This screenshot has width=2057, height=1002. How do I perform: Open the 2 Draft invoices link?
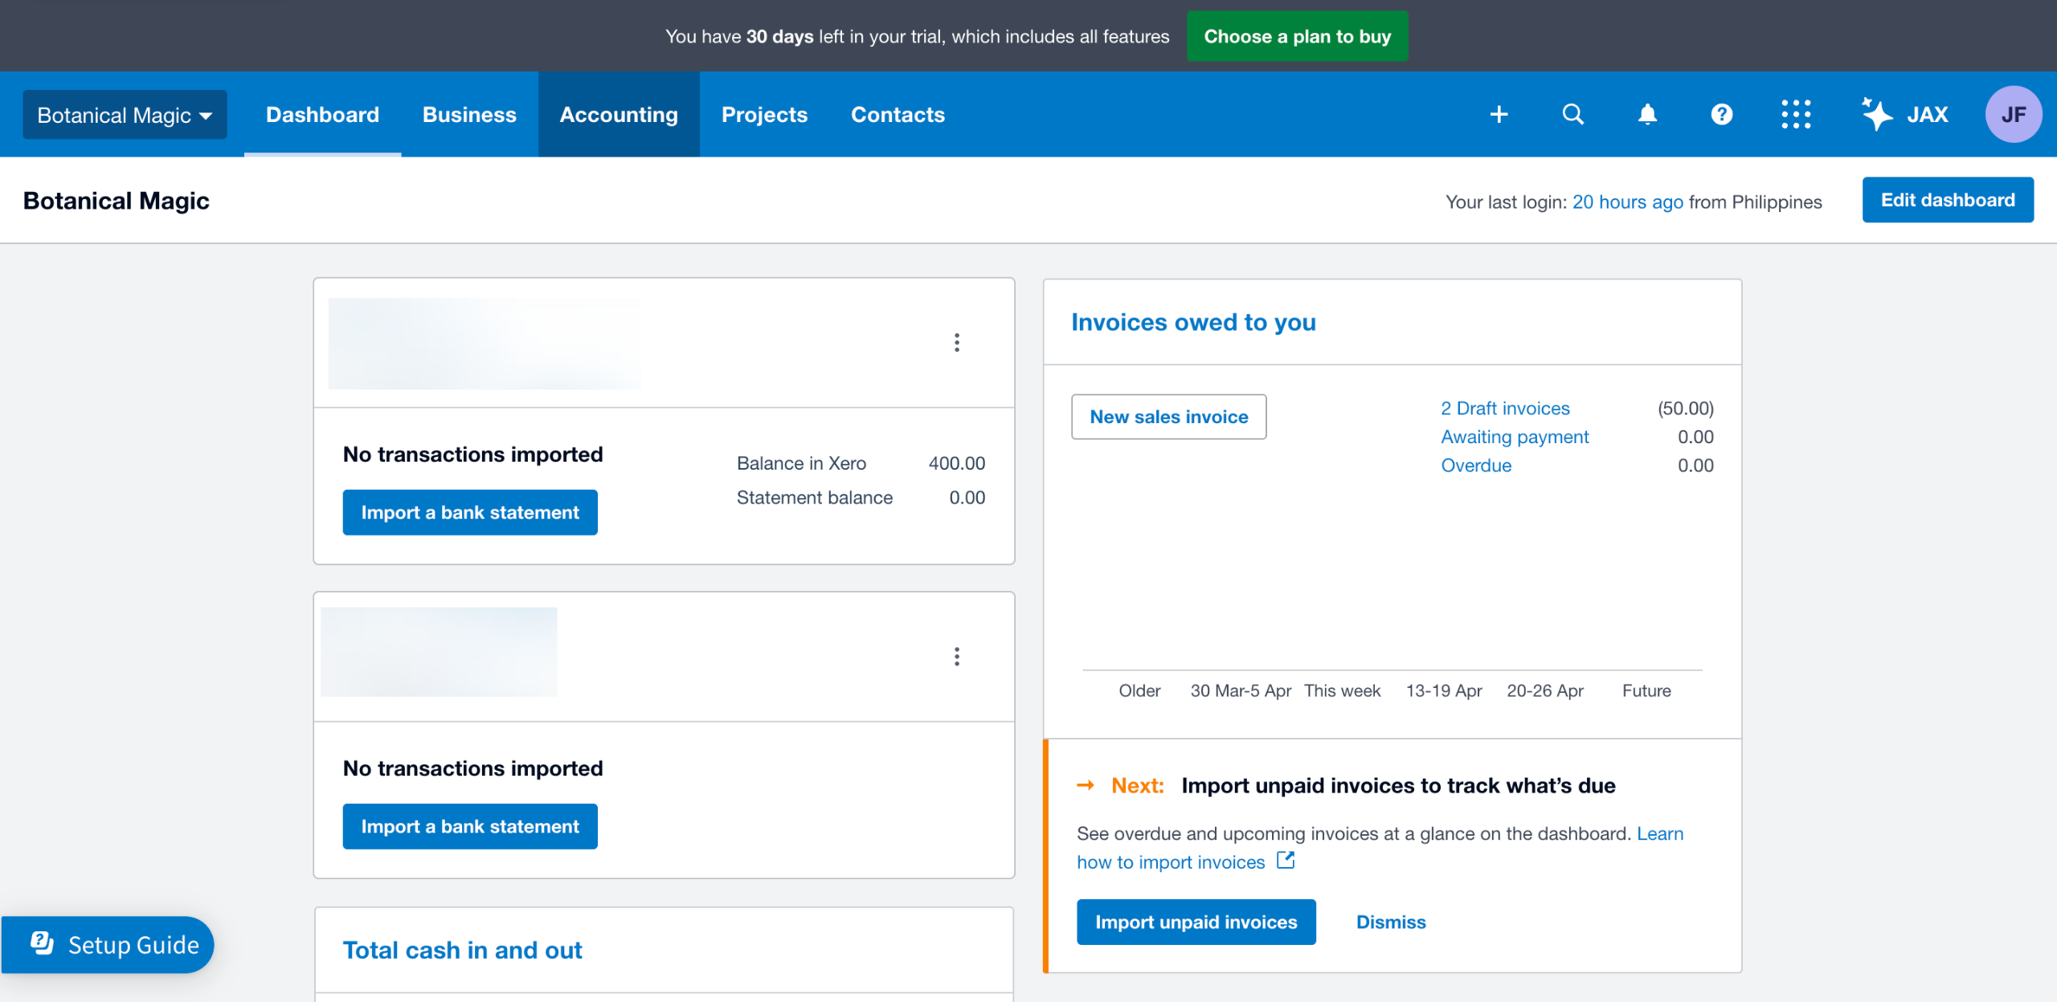point(1505,409)
